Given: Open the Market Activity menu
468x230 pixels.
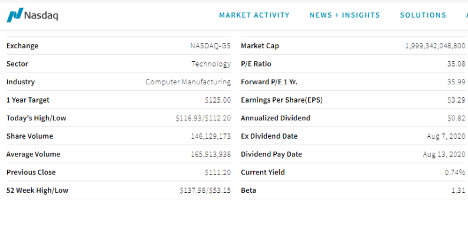Looking at the screenshot, I should (x=254, y=15).
